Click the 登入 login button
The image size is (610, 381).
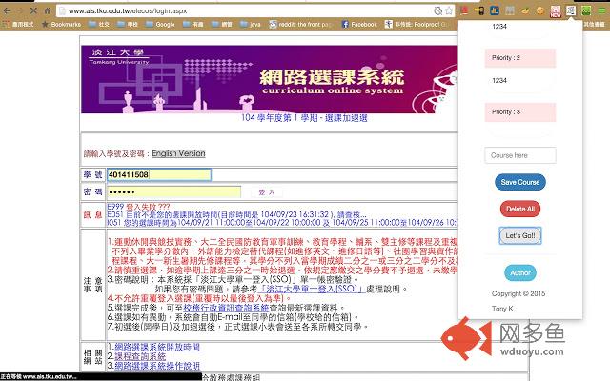point(267,192)
